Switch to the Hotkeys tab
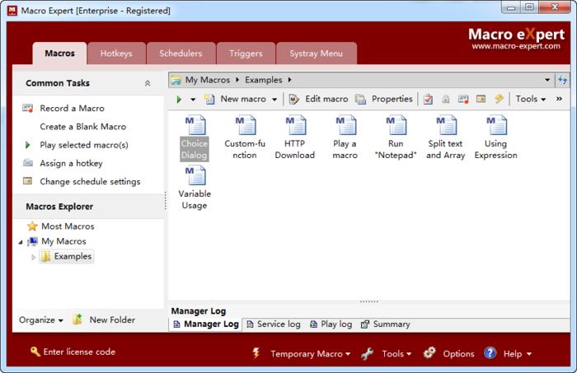This screenshot has width=577, height=373. [116, 54]
